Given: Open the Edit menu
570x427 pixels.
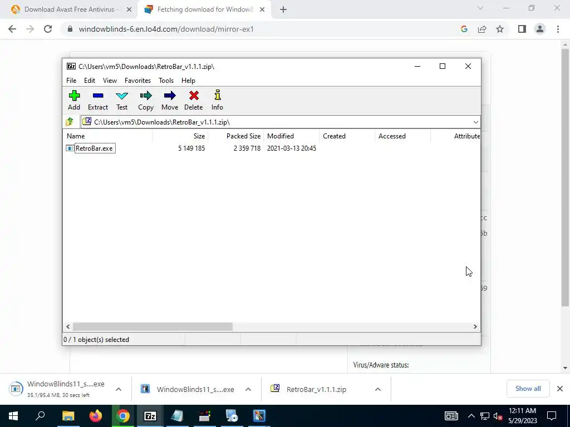Looking at the screenshot, I should click(x=90, y=81).
